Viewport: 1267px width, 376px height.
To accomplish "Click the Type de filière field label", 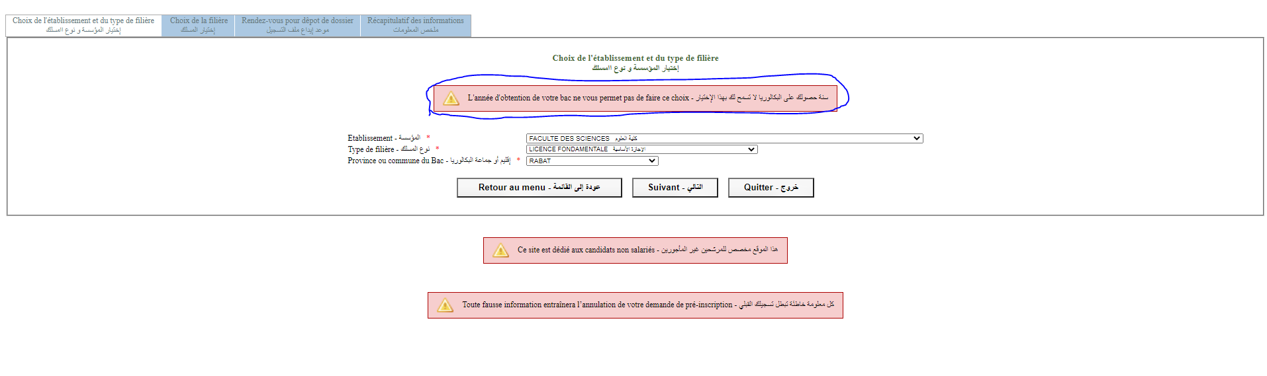I will [x=389, y=149].
